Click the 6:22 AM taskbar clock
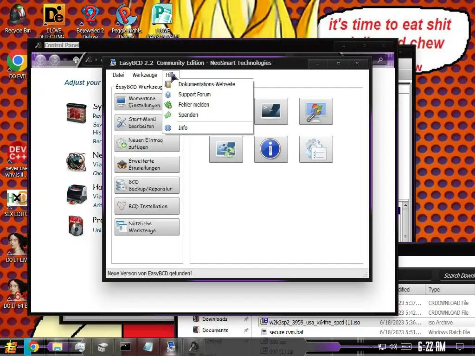Image resolution: width=475 pixels, height=356 pixels. (x=432, y=347)
